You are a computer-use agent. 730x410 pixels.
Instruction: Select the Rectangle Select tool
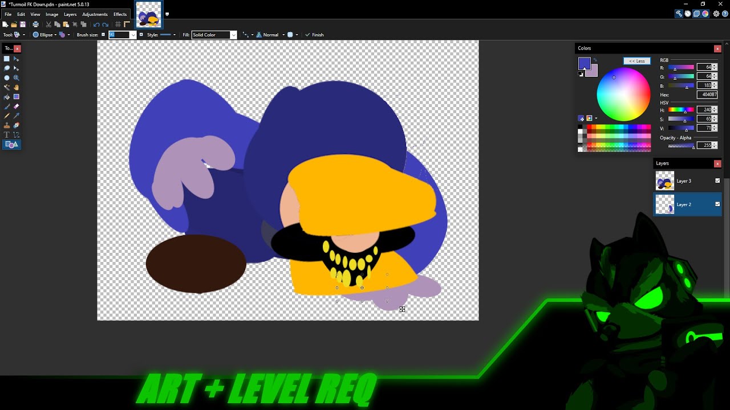[7, 59]
